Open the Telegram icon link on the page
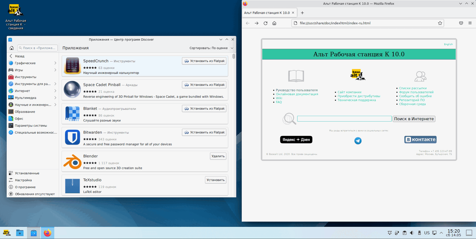Screen dimensions: 476x239 tap(358, 141)
